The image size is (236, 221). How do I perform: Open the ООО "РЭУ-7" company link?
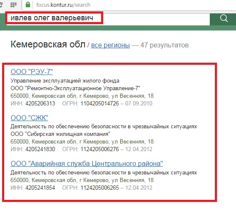[x=32, y=72]
